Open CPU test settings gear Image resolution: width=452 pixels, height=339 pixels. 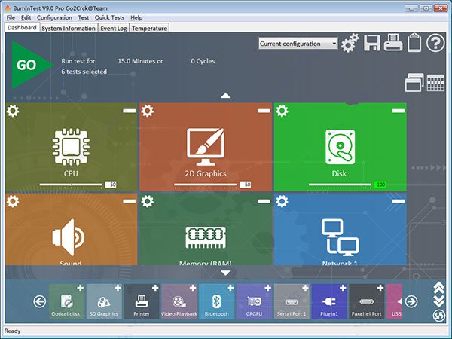pyautogui.click(x=13, y=111)
